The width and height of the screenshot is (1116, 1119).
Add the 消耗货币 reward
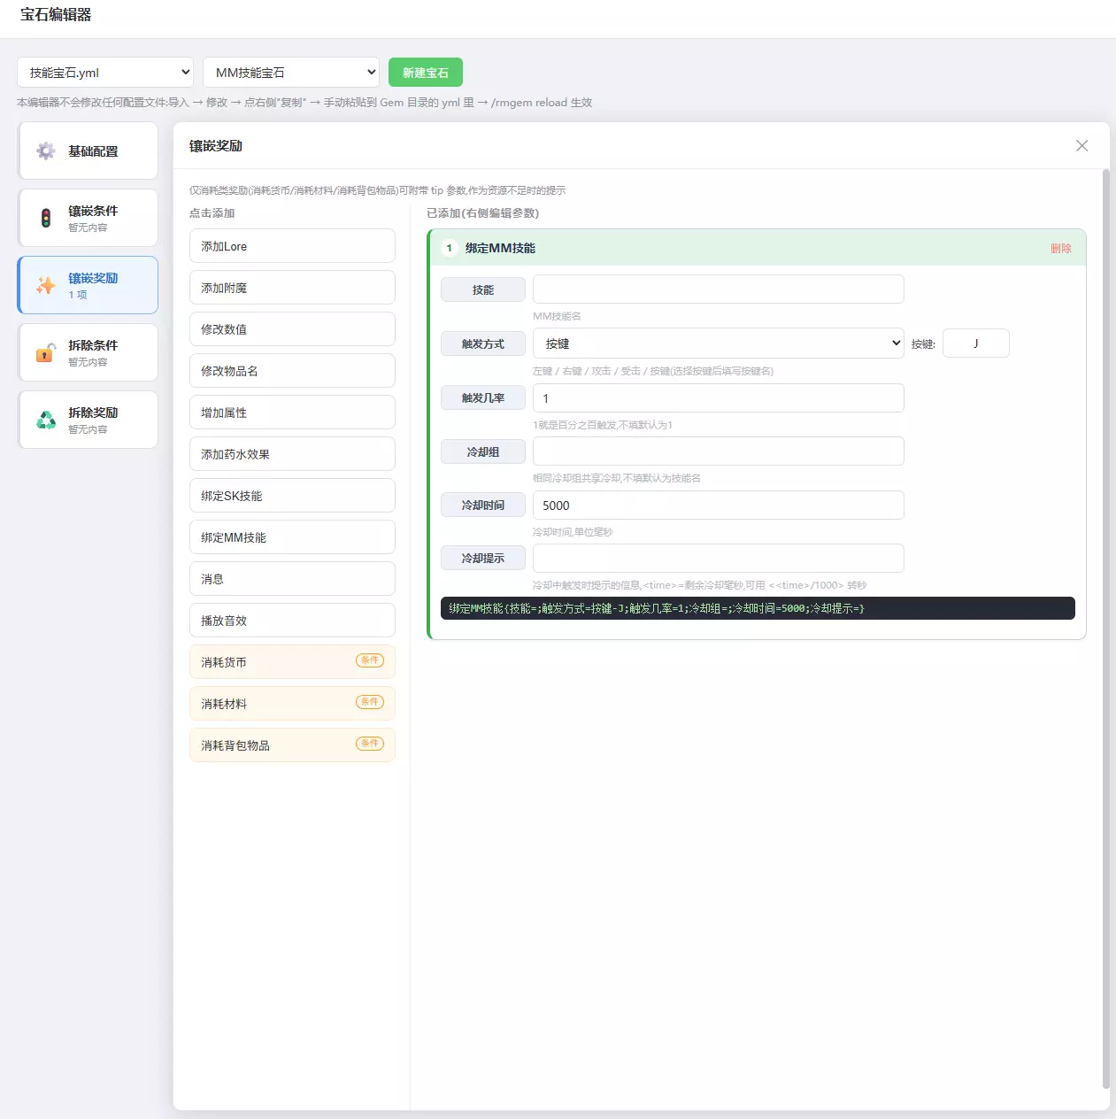pos(292,662)
